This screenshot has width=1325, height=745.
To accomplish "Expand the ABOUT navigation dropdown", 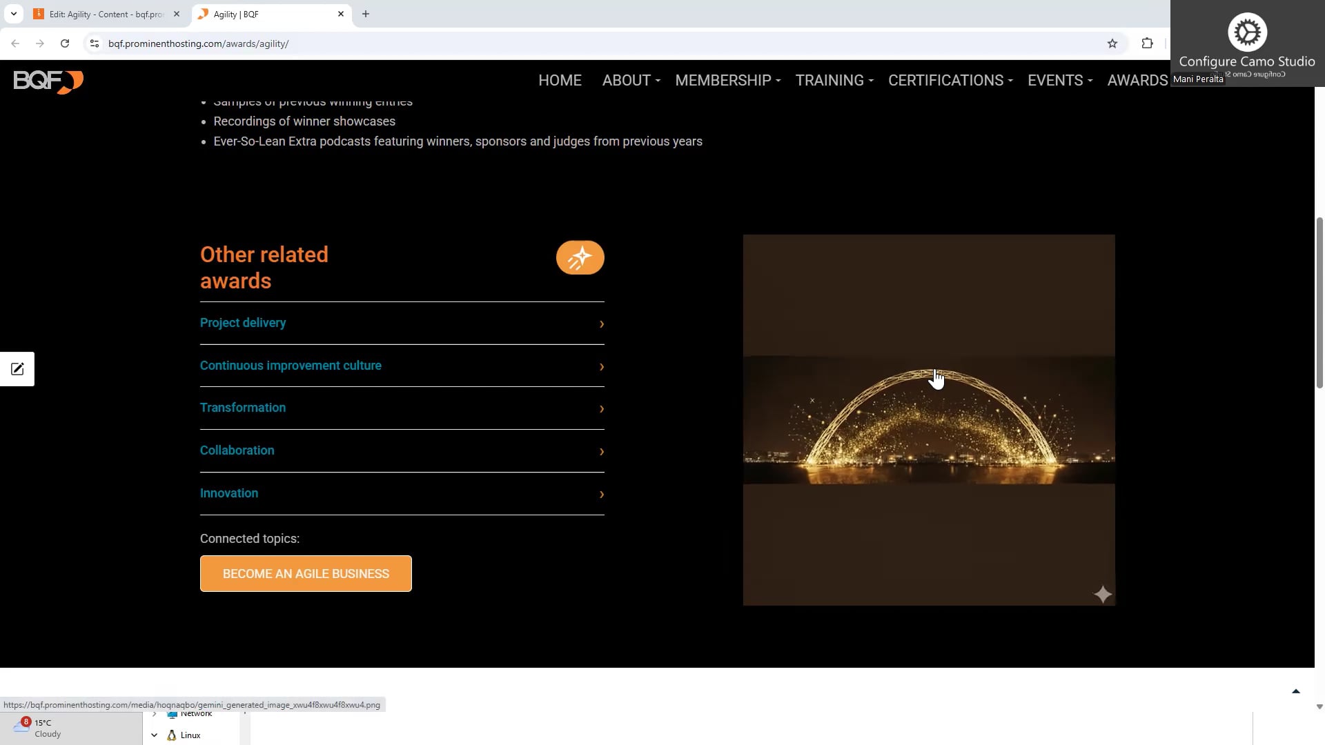I will 631,81.
